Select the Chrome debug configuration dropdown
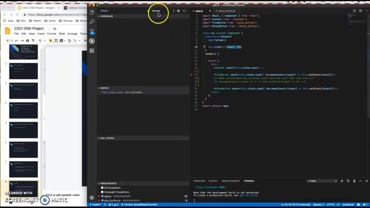Screen dimensions: 370x208 (162, 11)
